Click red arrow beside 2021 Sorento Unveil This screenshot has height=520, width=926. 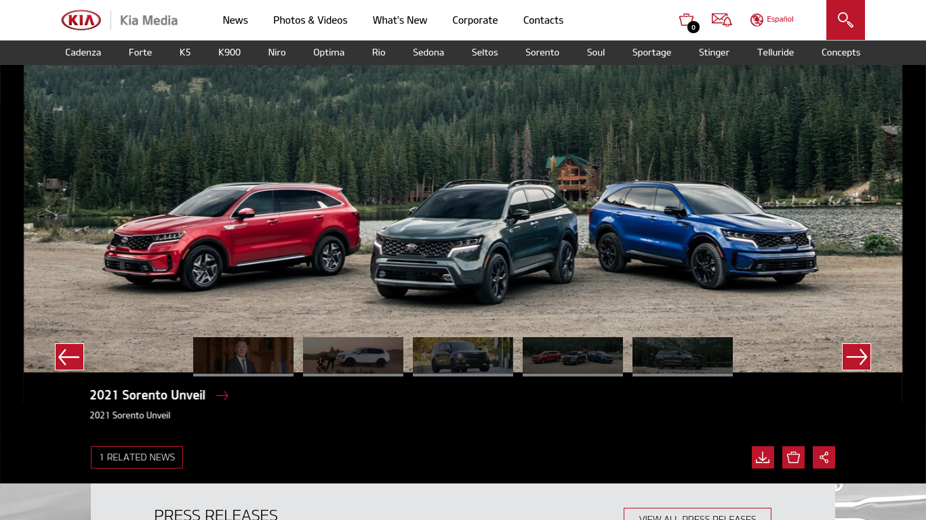pos(222,395)
